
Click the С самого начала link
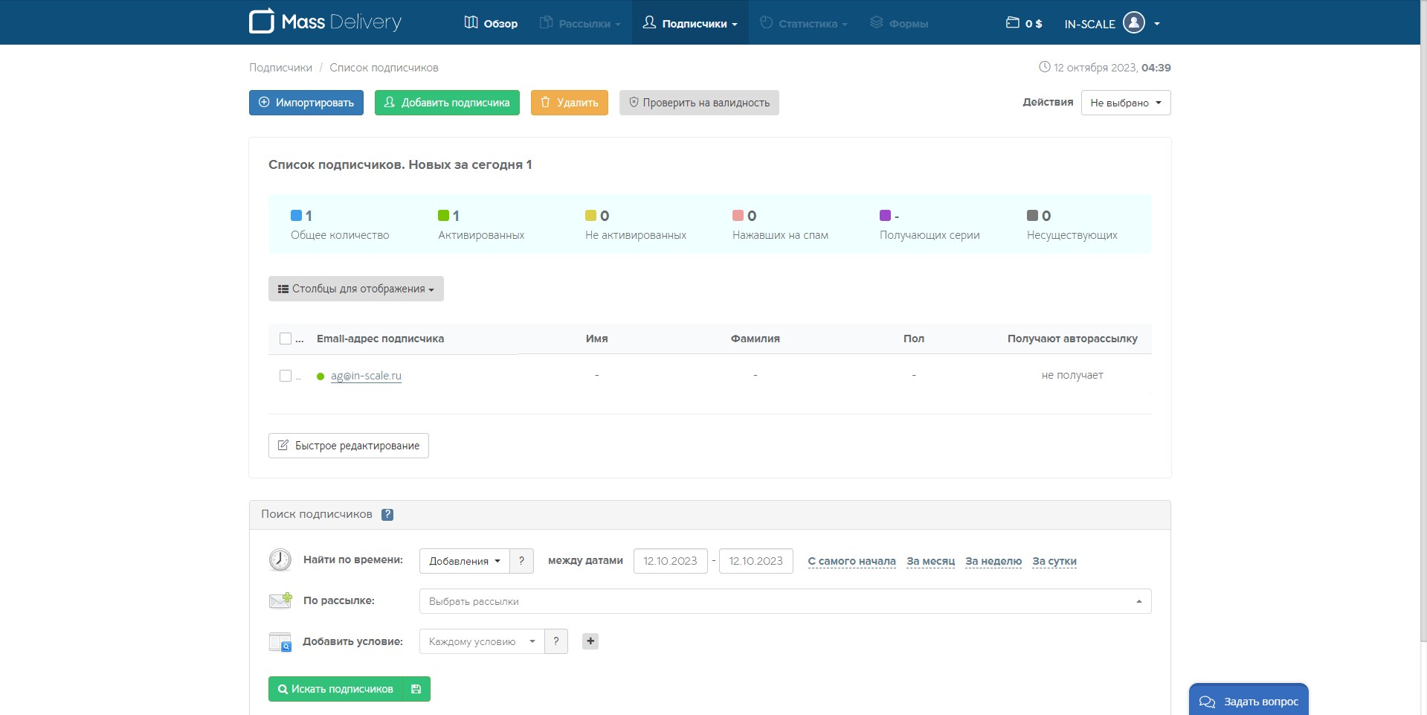pos(852,561)
